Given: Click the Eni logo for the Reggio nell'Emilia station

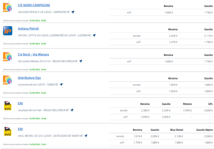Looking at the screenshot, I should click(8, 106).
